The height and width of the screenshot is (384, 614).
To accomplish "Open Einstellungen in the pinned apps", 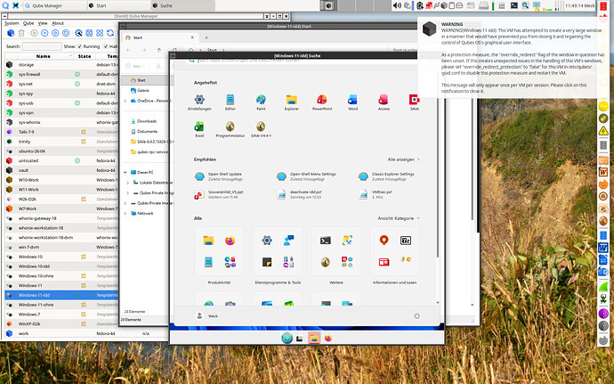I will click(199, 102).
